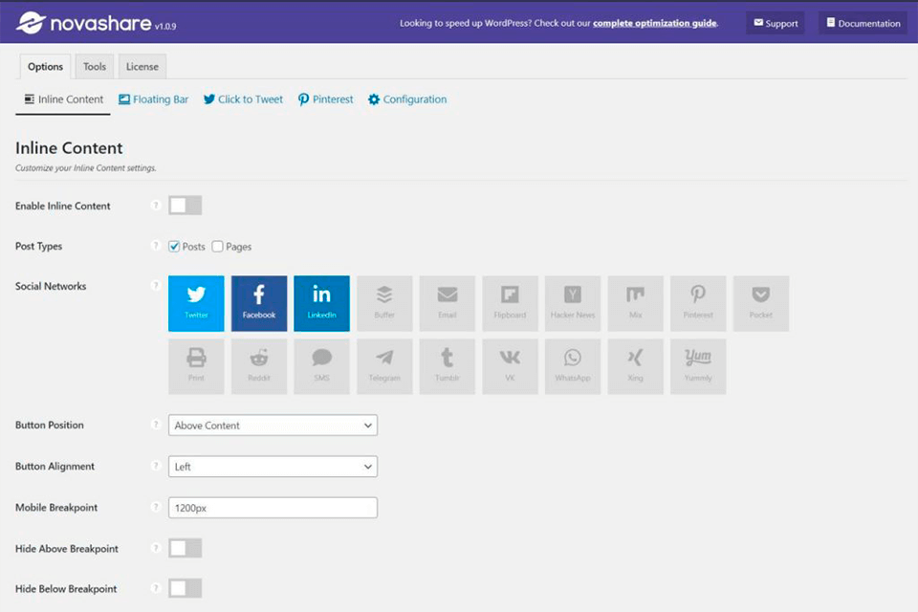Click help icon beside Enable Inline Content

tap(155, 205)
